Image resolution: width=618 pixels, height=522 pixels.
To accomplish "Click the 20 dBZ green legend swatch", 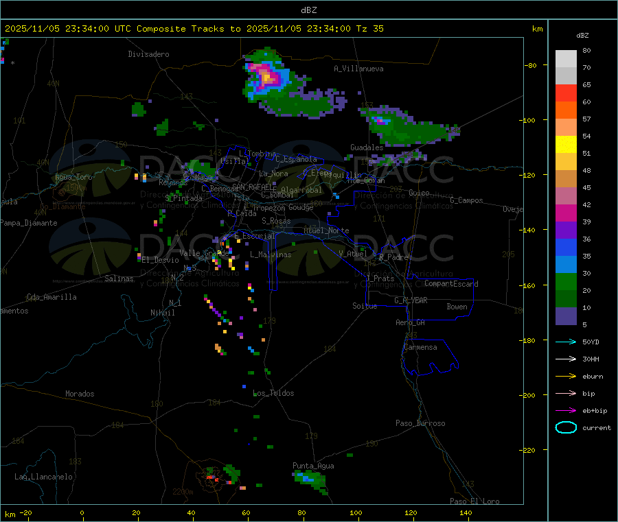I will (x=566, y=281).
